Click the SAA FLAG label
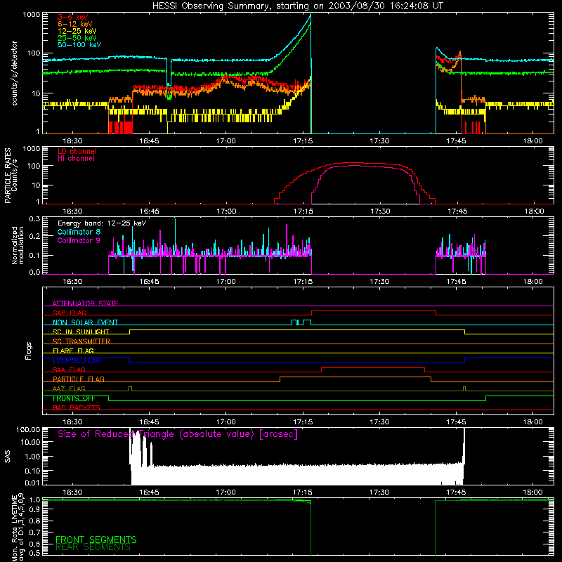562x562 pixels. pos(69,370)
